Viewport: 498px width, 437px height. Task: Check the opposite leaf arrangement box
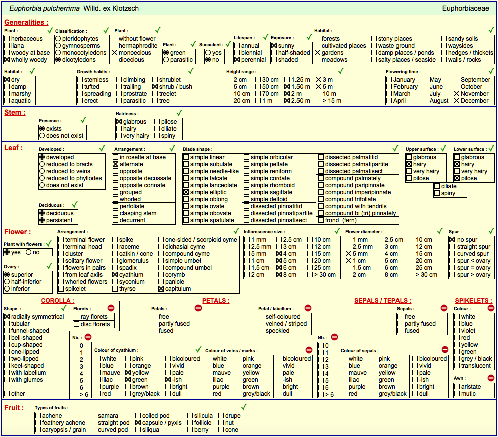(115, 171)
